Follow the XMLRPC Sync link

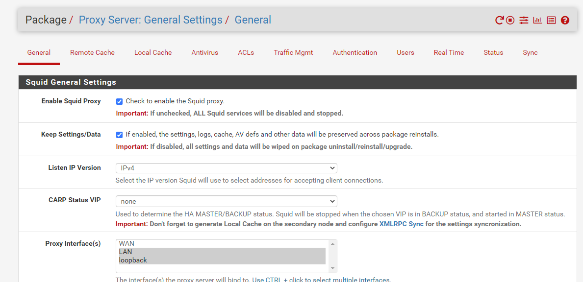click(402, 224)
